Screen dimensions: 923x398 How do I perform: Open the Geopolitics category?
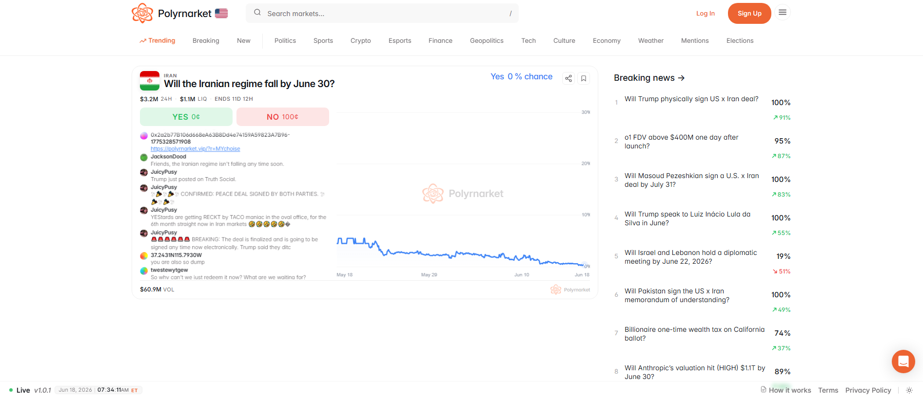[487, 41]
